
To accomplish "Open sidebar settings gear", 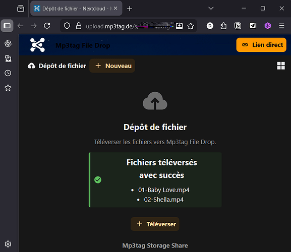I will coord(8,244).
